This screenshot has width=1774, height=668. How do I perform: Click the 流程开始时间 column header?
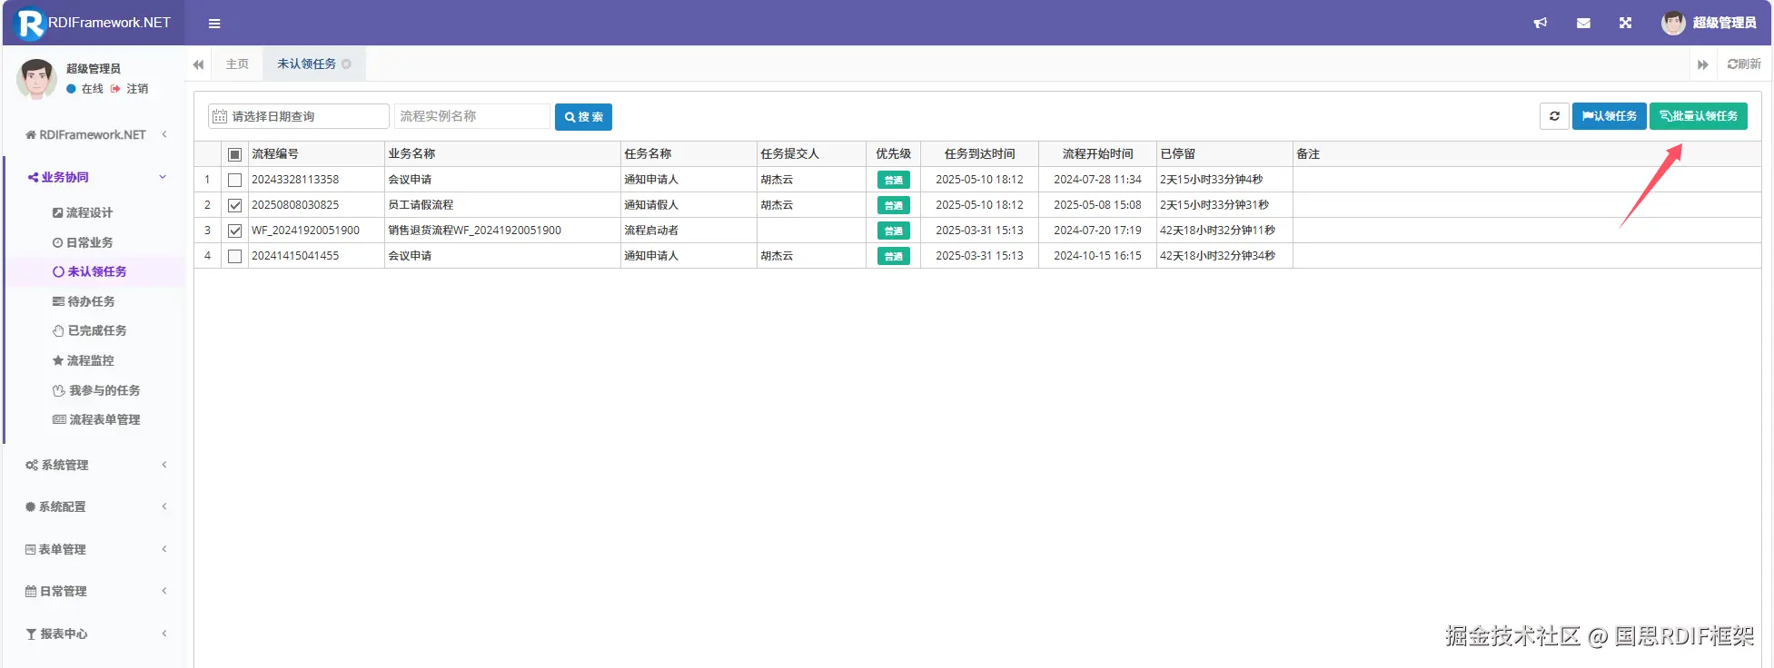click(x=1097, y=154)
